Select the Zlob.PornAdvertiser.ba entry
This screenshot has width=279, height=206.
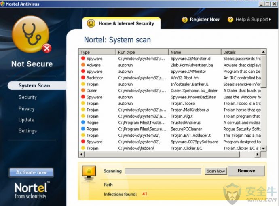pyautogui.click(x=192, y=65)
